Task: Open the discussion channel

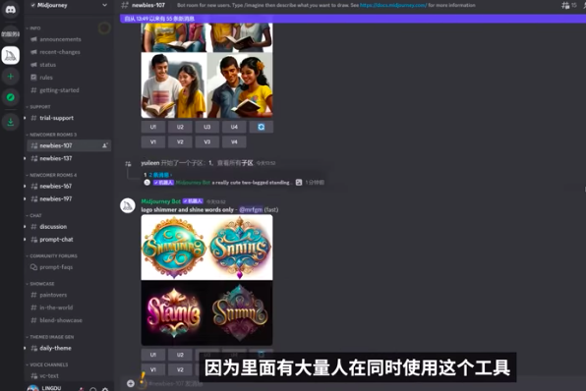Action: pos(53,227)
